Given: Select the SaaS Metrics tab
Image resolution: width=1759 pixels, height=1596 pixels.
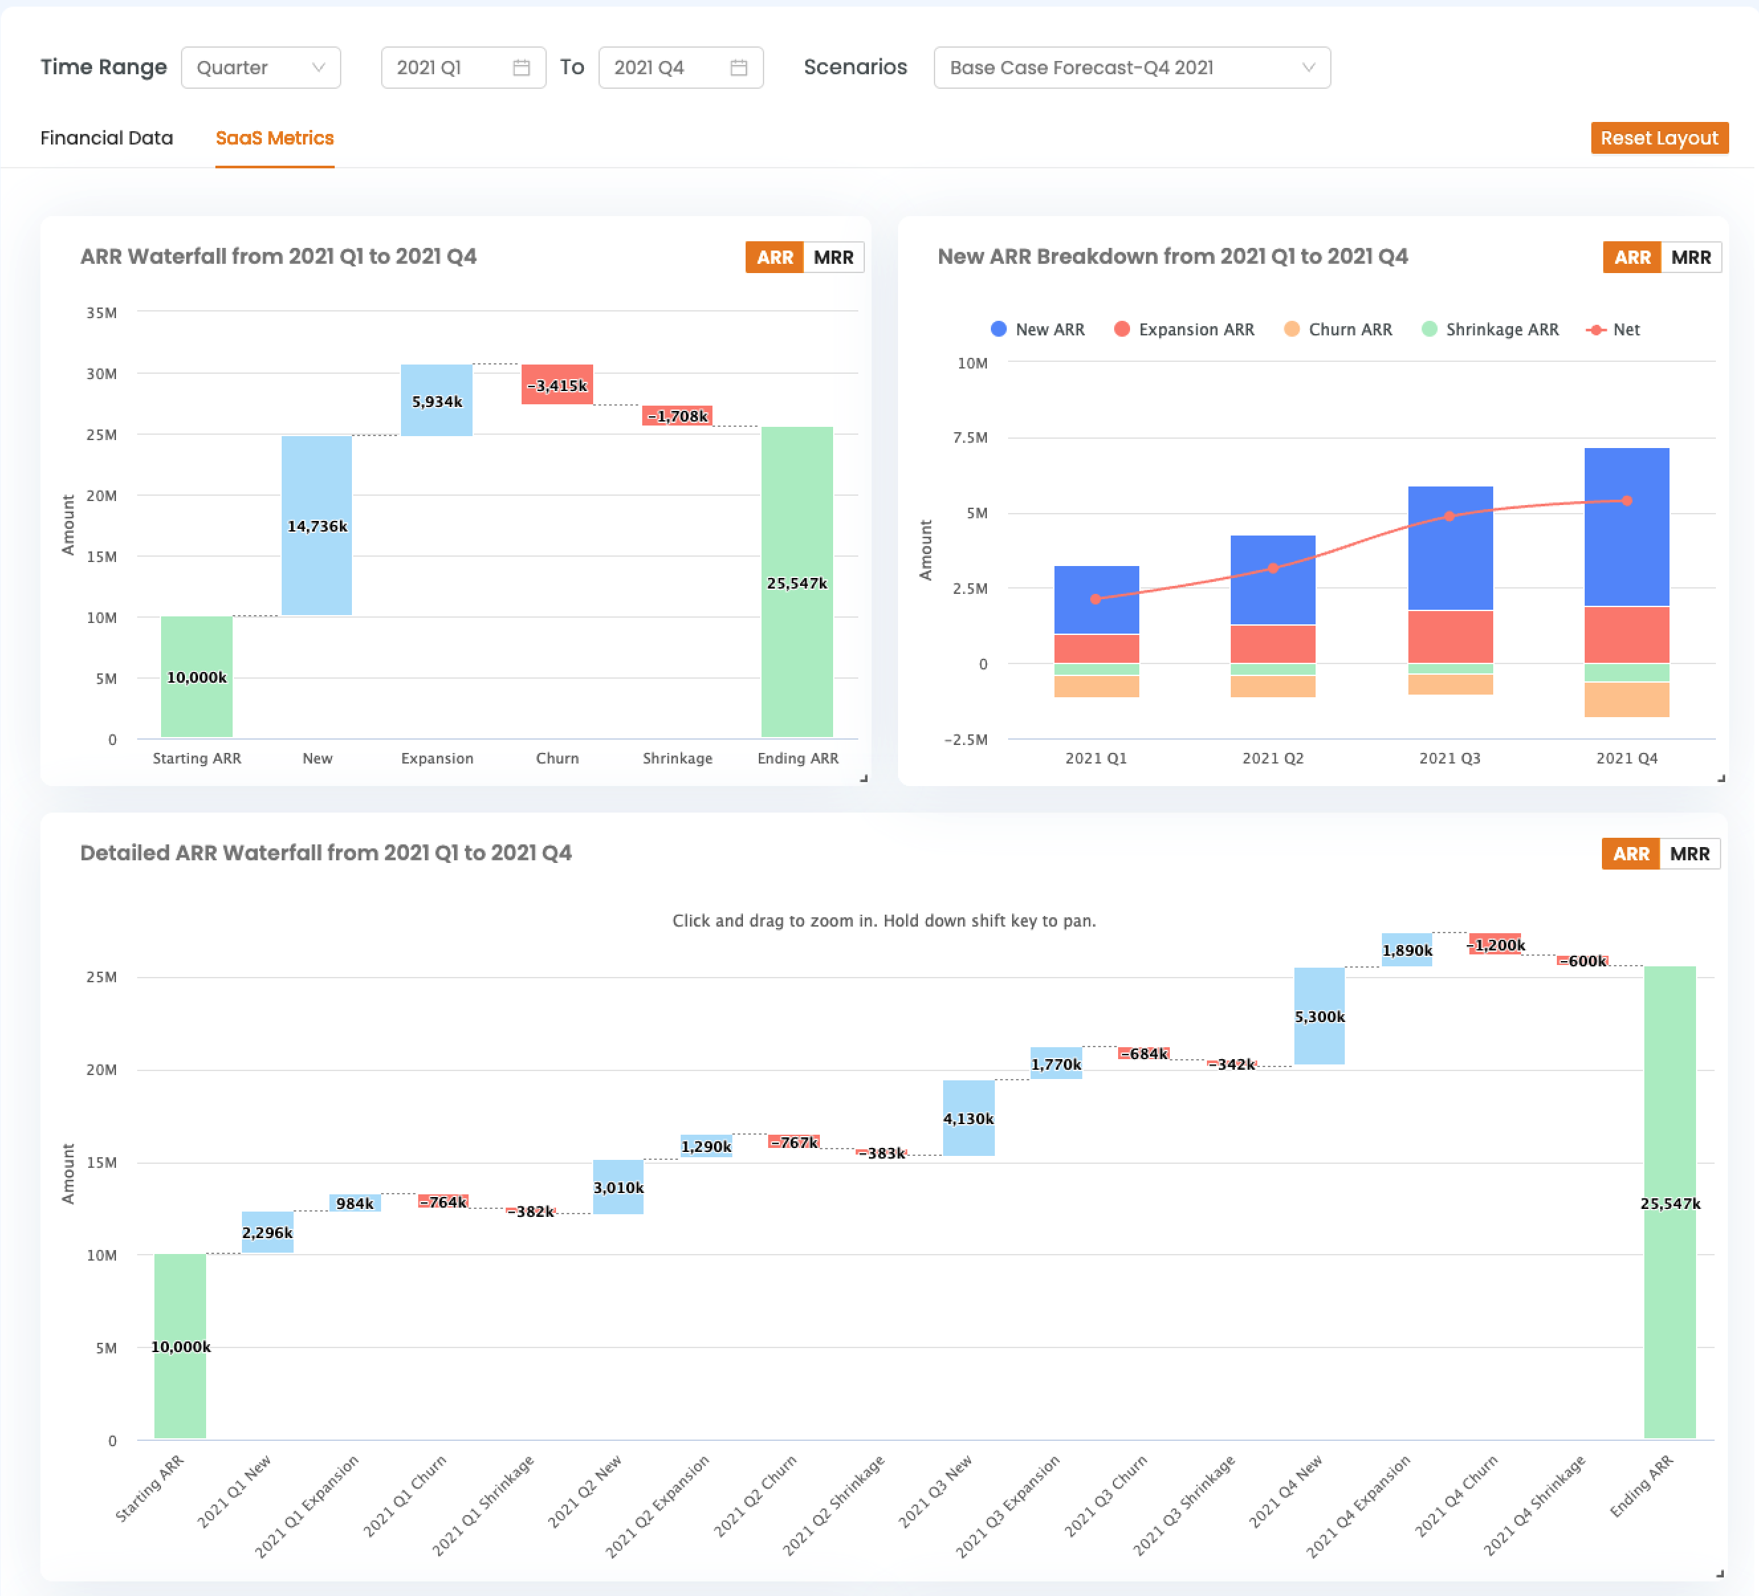Looking at the screenshot, I should (x=274, y=138).
